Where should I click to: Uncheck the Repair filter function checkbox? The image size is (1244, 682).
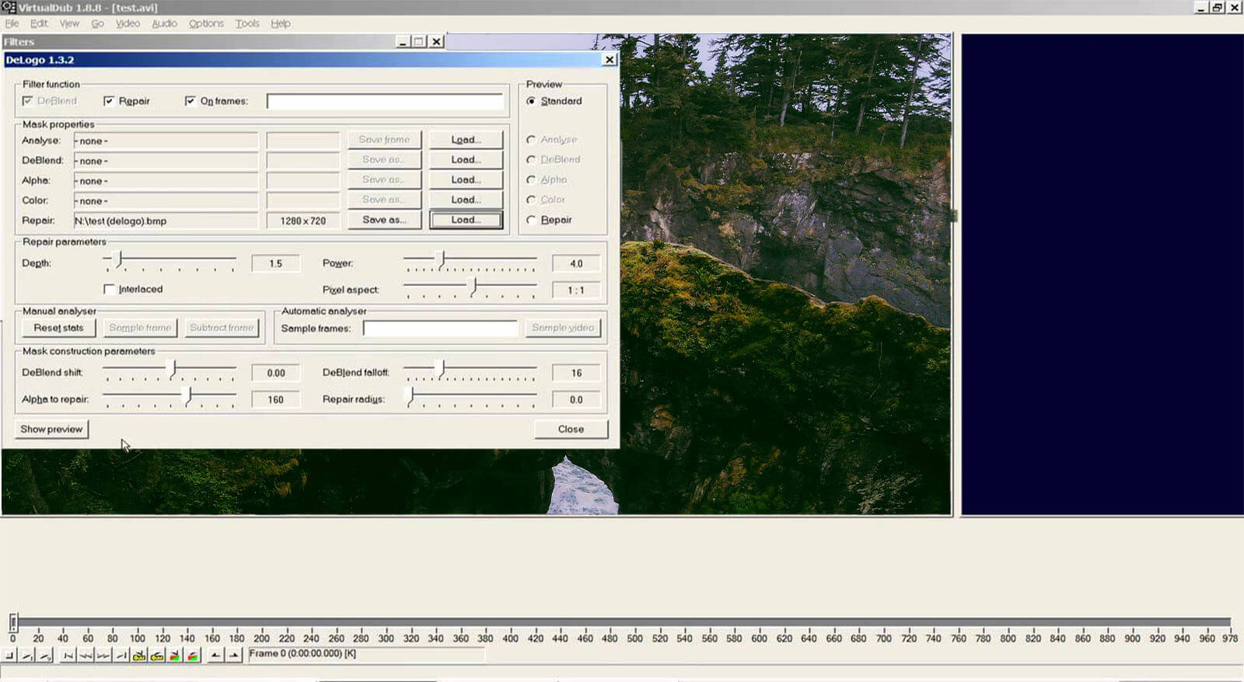point(109,101)
